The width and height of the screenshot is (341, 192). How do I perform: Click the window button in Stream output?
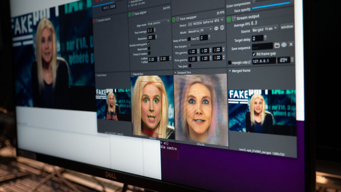pyautogui.click(x=287, y=27)
